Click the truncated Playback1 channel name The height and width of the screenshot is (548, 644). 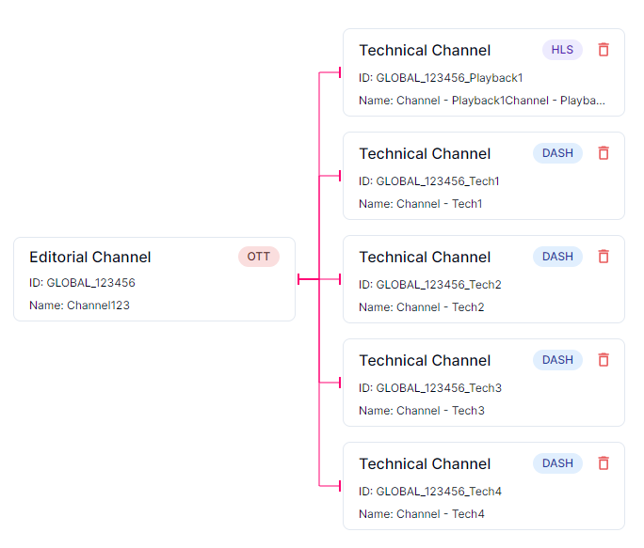point(481,101)
